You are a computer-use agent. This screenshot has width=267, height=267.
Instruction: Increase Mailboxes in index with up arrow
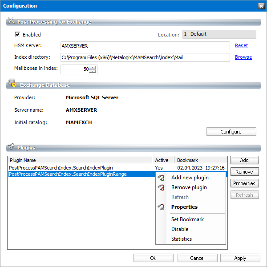pos(93,68)
